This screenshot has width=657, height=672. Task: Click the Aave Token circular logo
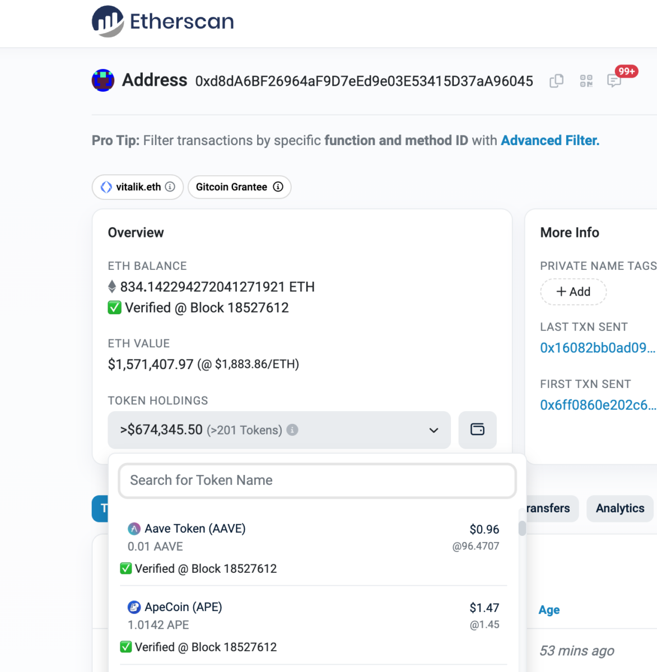[x=133, y=528]
